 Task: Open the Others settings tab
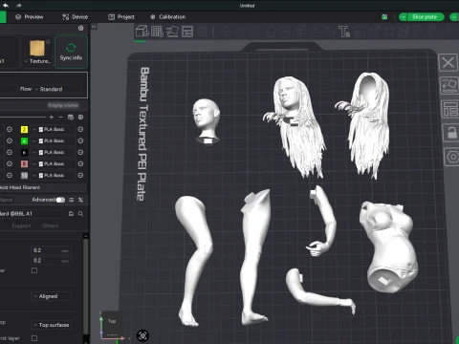click(x=51, y=226)
